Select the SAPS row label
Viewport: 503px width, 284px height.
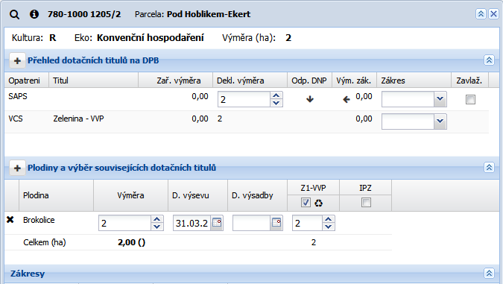pyautogui.click(x=18, y=96)
